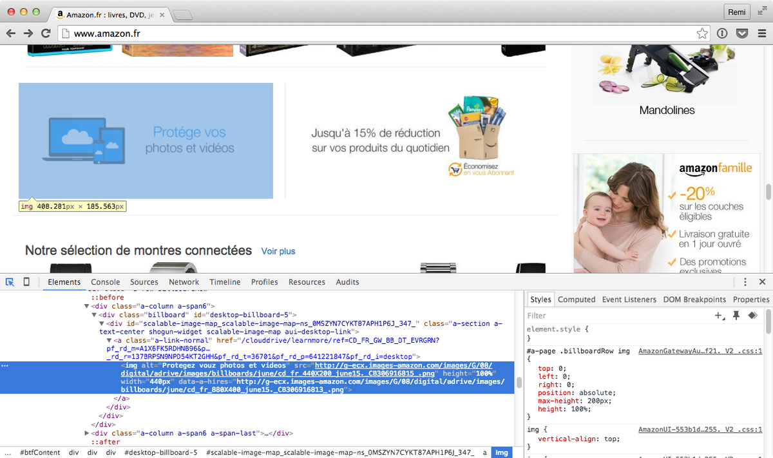Image resolution: width=773 pixels, height=458 pixels.
Task: Click the ::before pseudo-element row
Action: tap(107, 298)
